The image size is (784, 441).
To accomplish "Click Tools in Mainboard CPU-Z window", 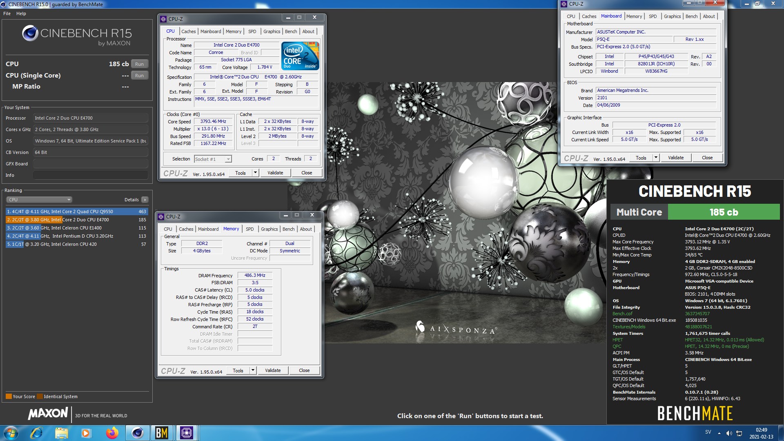I will [x=641, y=158].
